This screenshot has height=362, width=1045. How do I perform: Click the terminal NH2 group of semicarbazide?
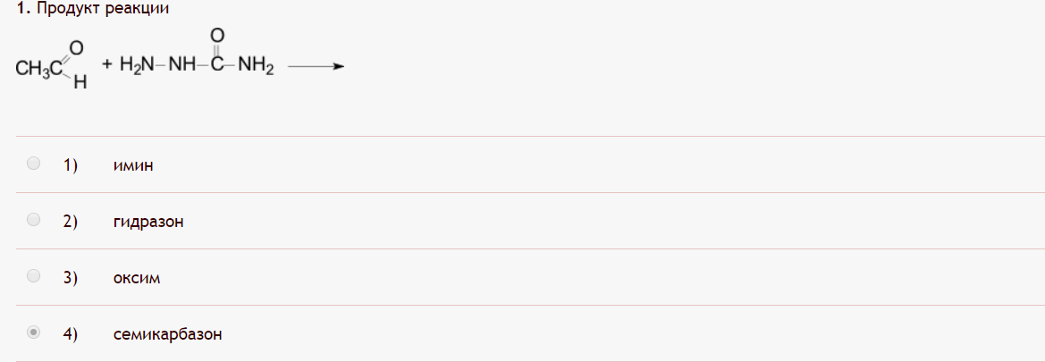coord(256,67)
